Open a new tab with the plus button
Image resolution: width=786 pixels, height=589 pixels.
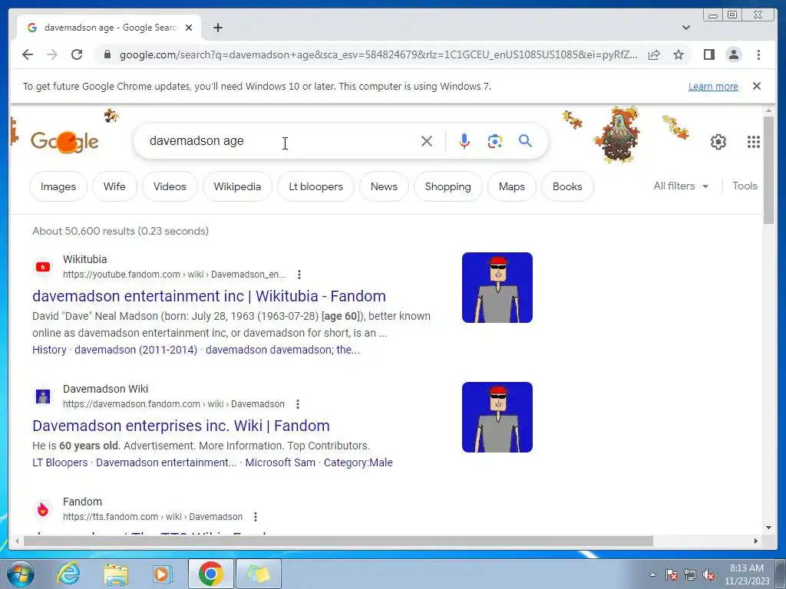pos(217,28)
